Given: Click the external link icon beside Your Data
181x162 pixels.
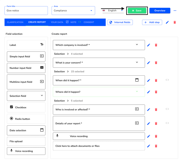Looking at the screenshot, I should [x=67, y=22].
